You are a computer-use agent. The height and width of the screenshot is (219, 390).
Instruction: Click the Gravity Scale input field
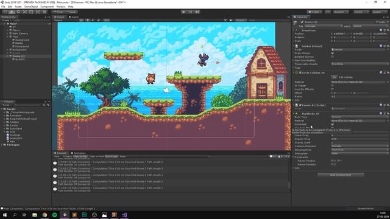coord(360,142)
